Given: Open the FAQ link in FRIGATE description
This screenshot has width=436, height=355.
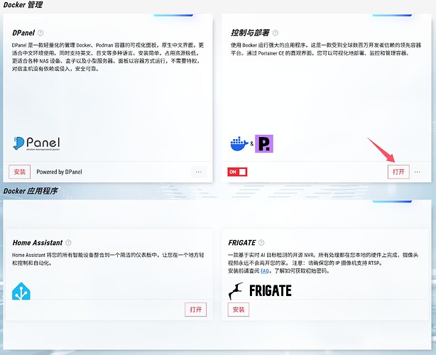Looking at the screenshot, I should click(265, 271).
